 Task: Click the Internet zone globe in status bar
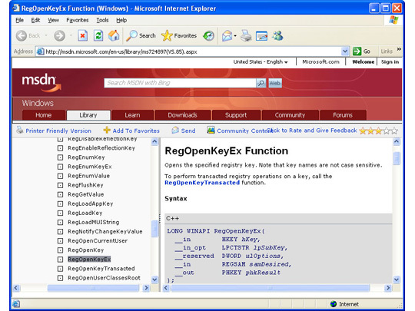point(334,304)
